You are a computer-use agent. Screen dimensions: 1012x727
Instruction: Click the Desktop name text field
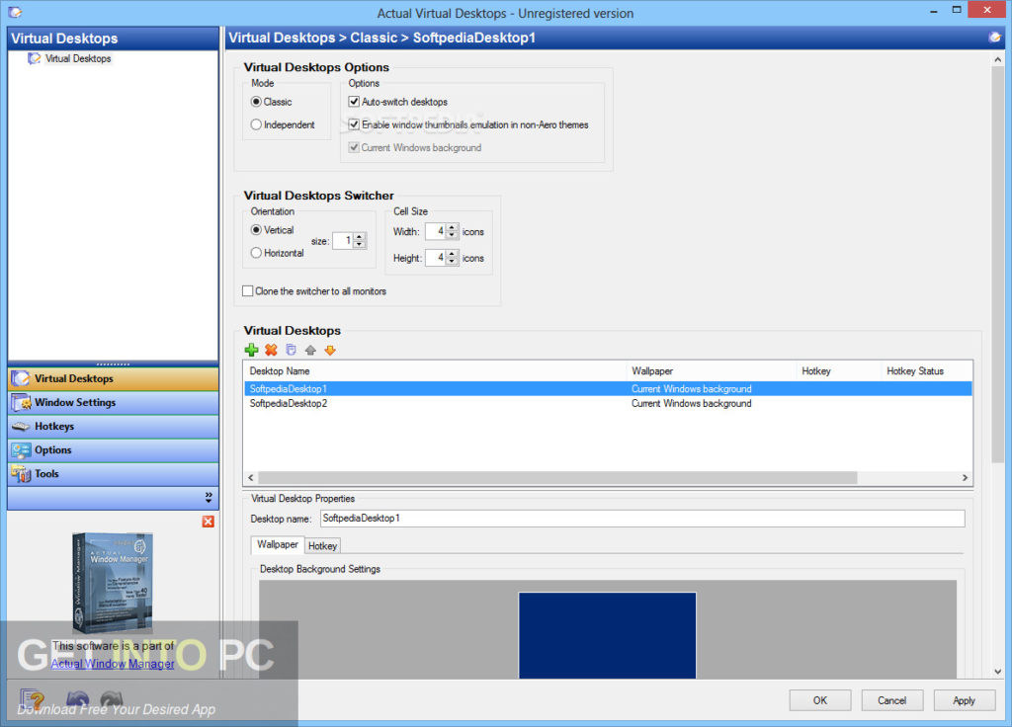pos(642,518)
